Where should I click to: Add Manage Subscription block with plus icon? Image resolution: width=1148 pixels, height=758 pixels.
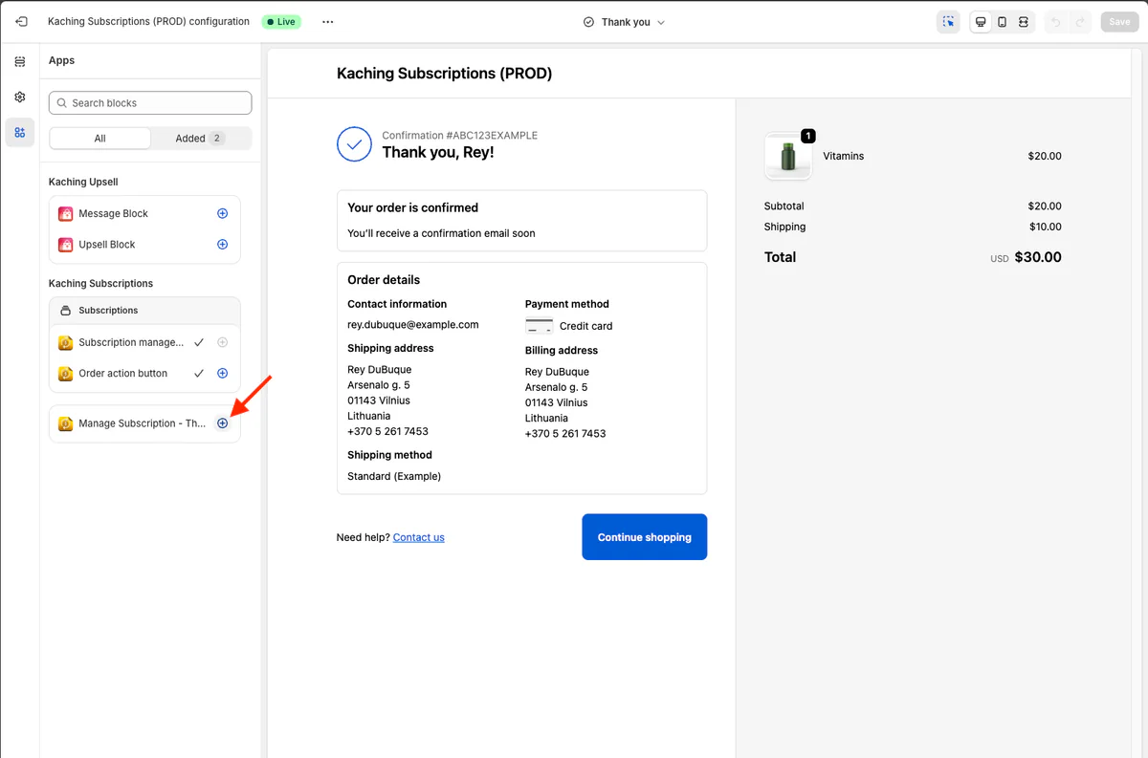pos(222,423)
